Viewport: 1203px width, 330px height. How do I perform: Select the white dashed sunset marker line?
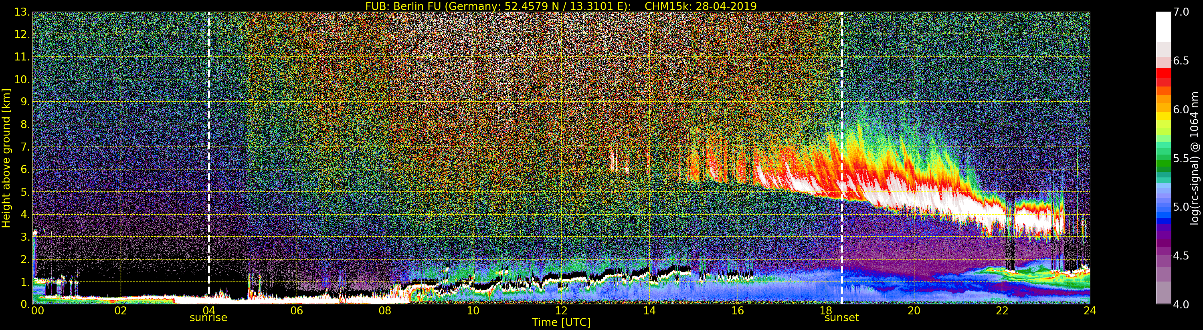click(842, 158)
